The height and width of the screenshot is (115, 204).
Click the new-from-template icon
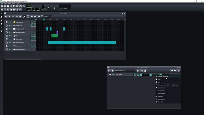tap(5, 6)
